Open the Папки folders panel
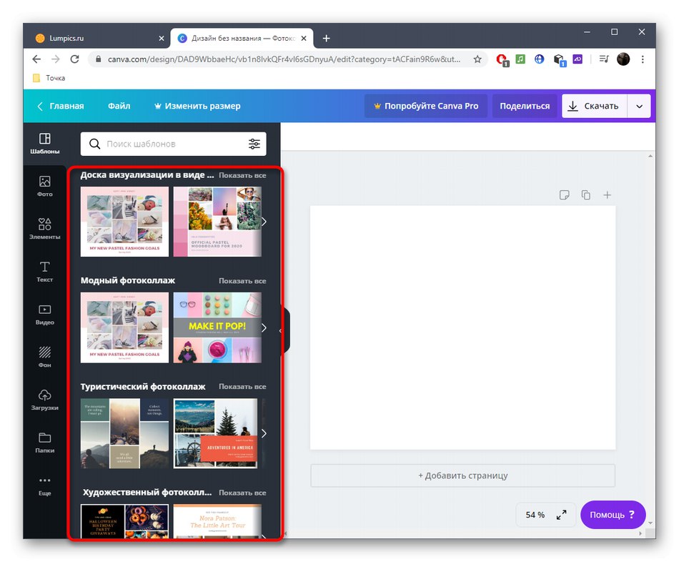The height and width of the screenshot is (562, 679). click(x=44, y=443)
